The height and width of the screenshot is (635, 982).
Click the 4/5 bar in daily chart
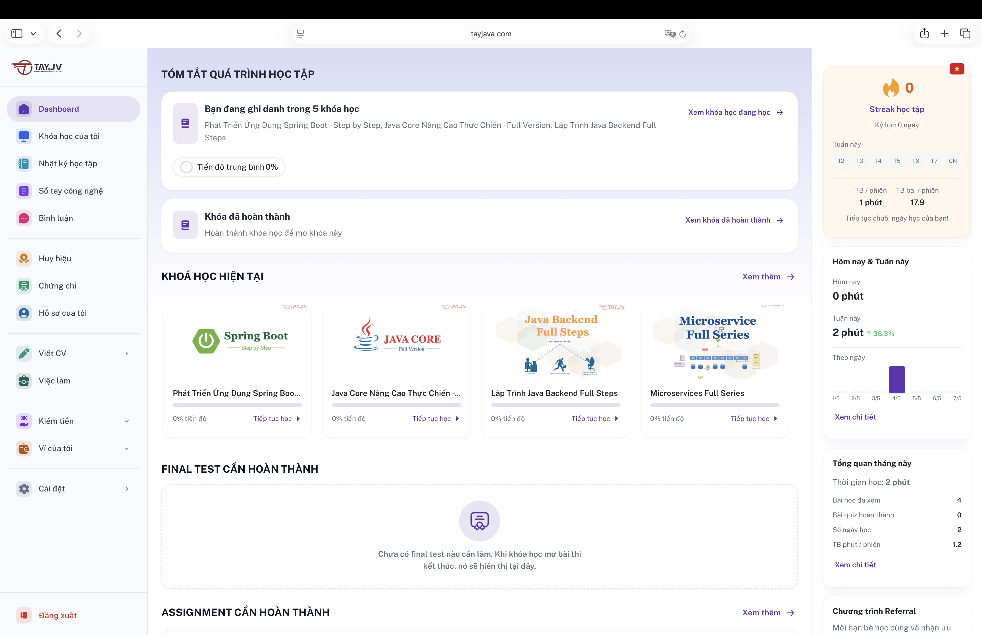(897, 379)
